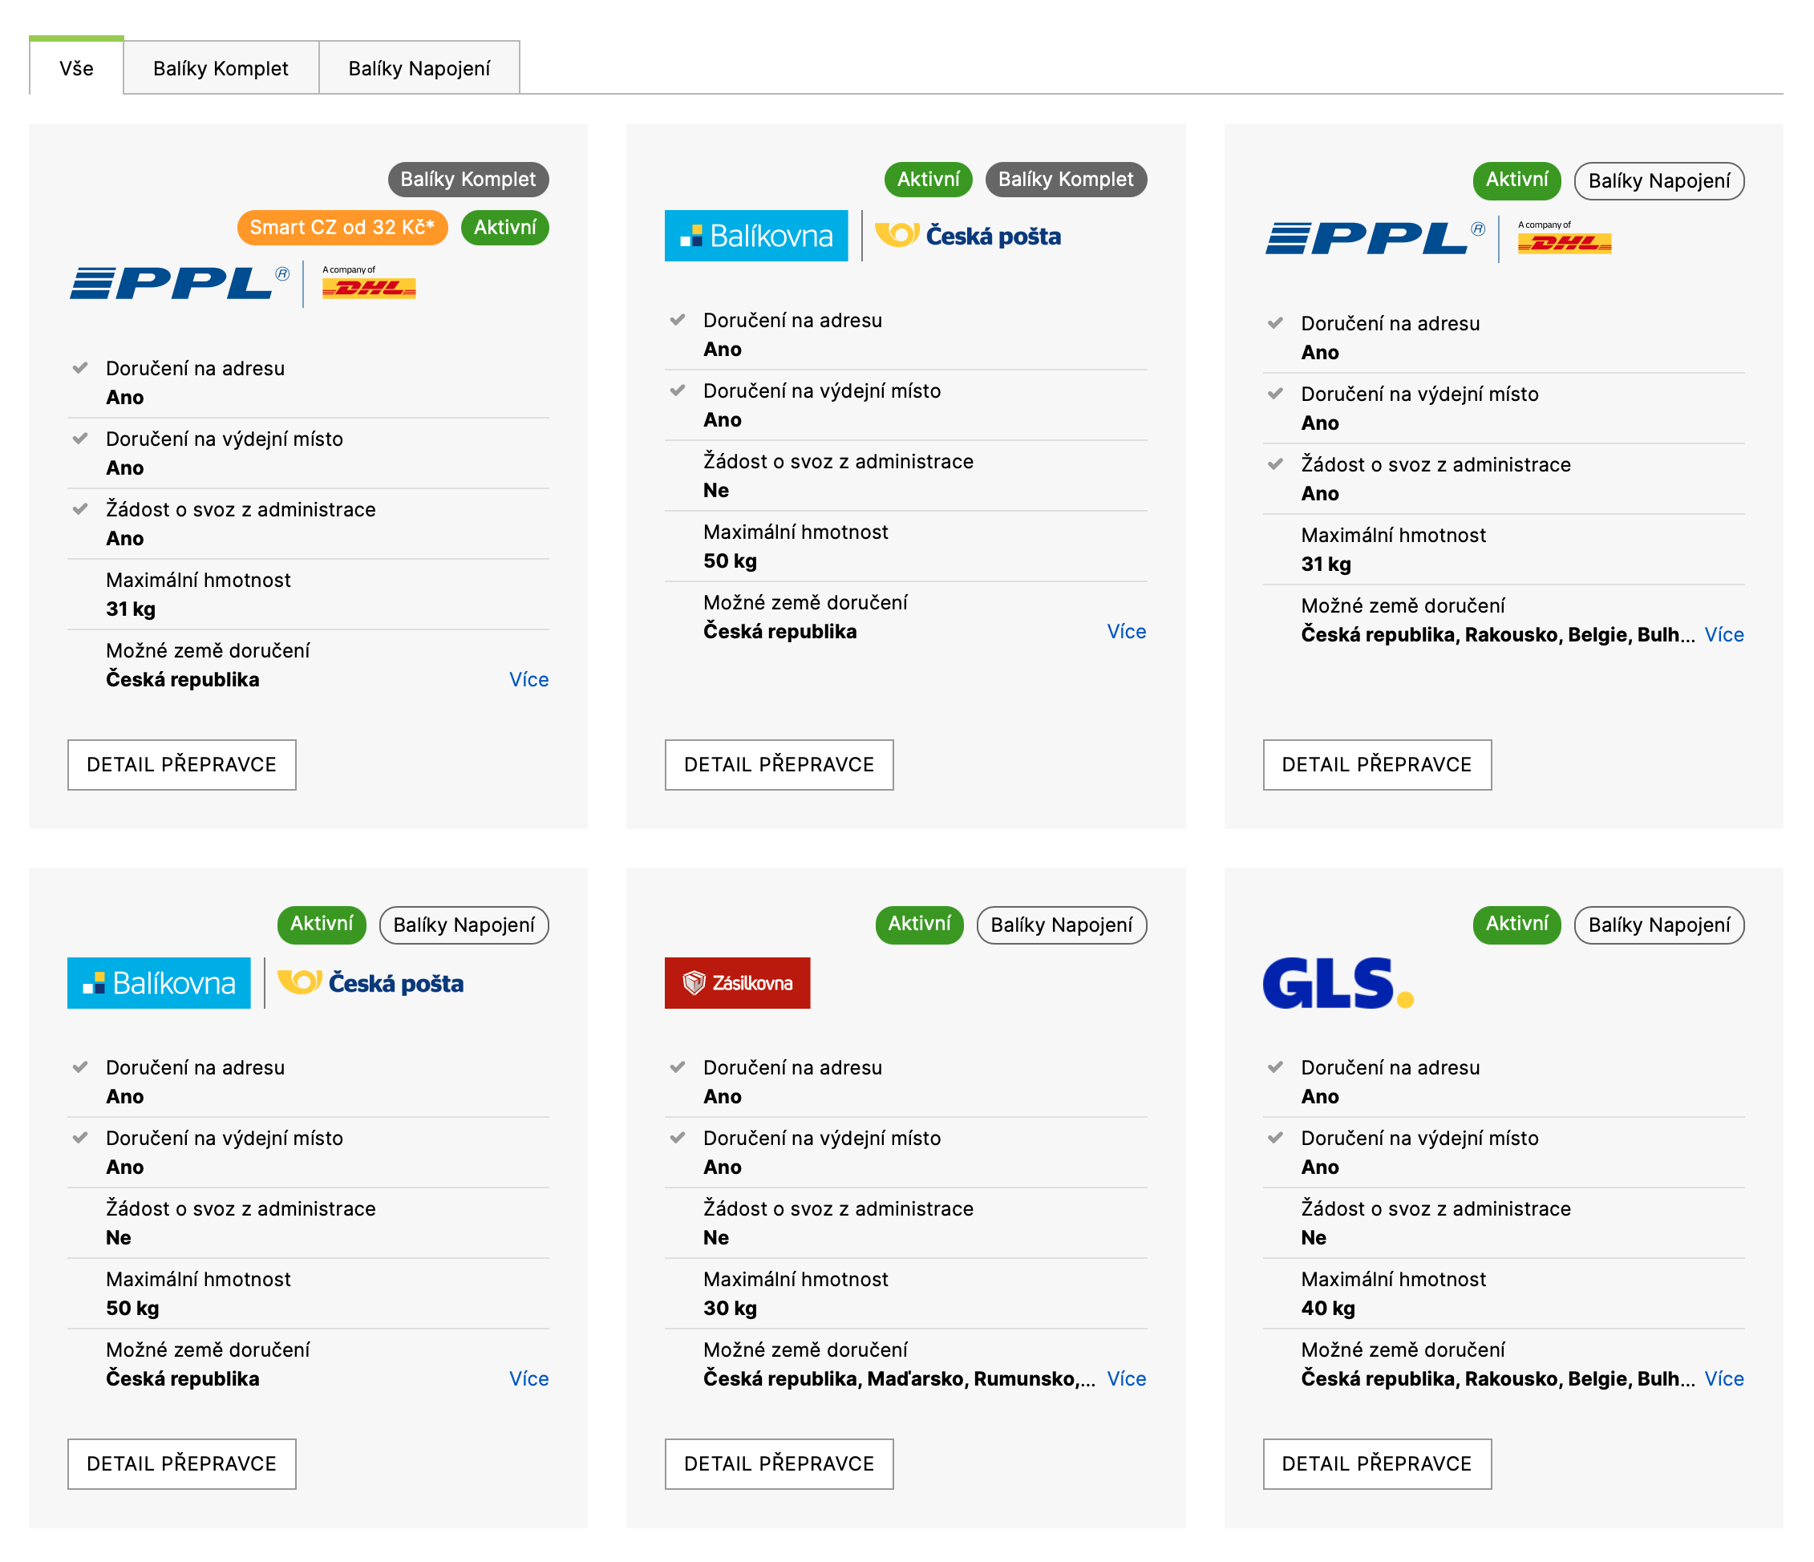Select Česká republika, Maďarsko, Rumunsko text
Screen dimensions: 1814x1562
pyautogui.click(x=899, y=1379)
